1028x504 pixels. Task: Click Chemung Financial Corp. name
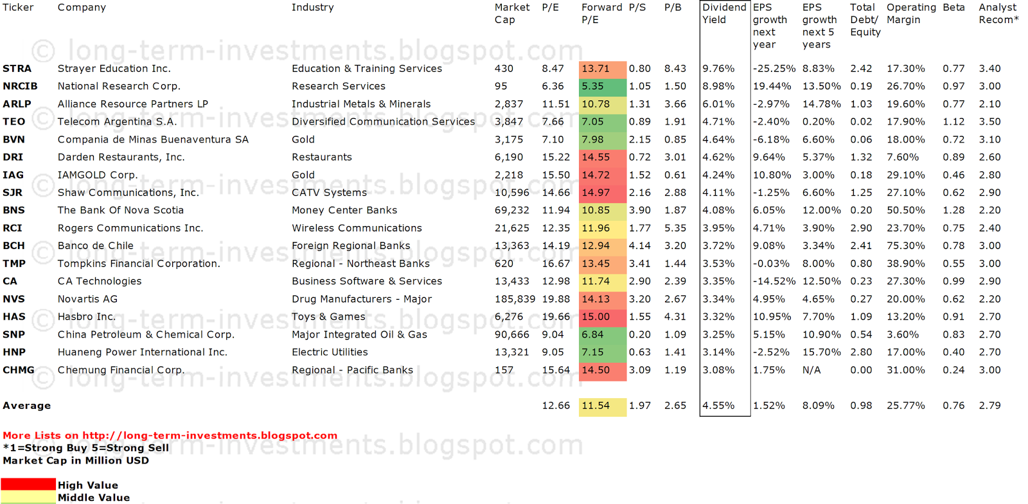[x=121, y=370]
